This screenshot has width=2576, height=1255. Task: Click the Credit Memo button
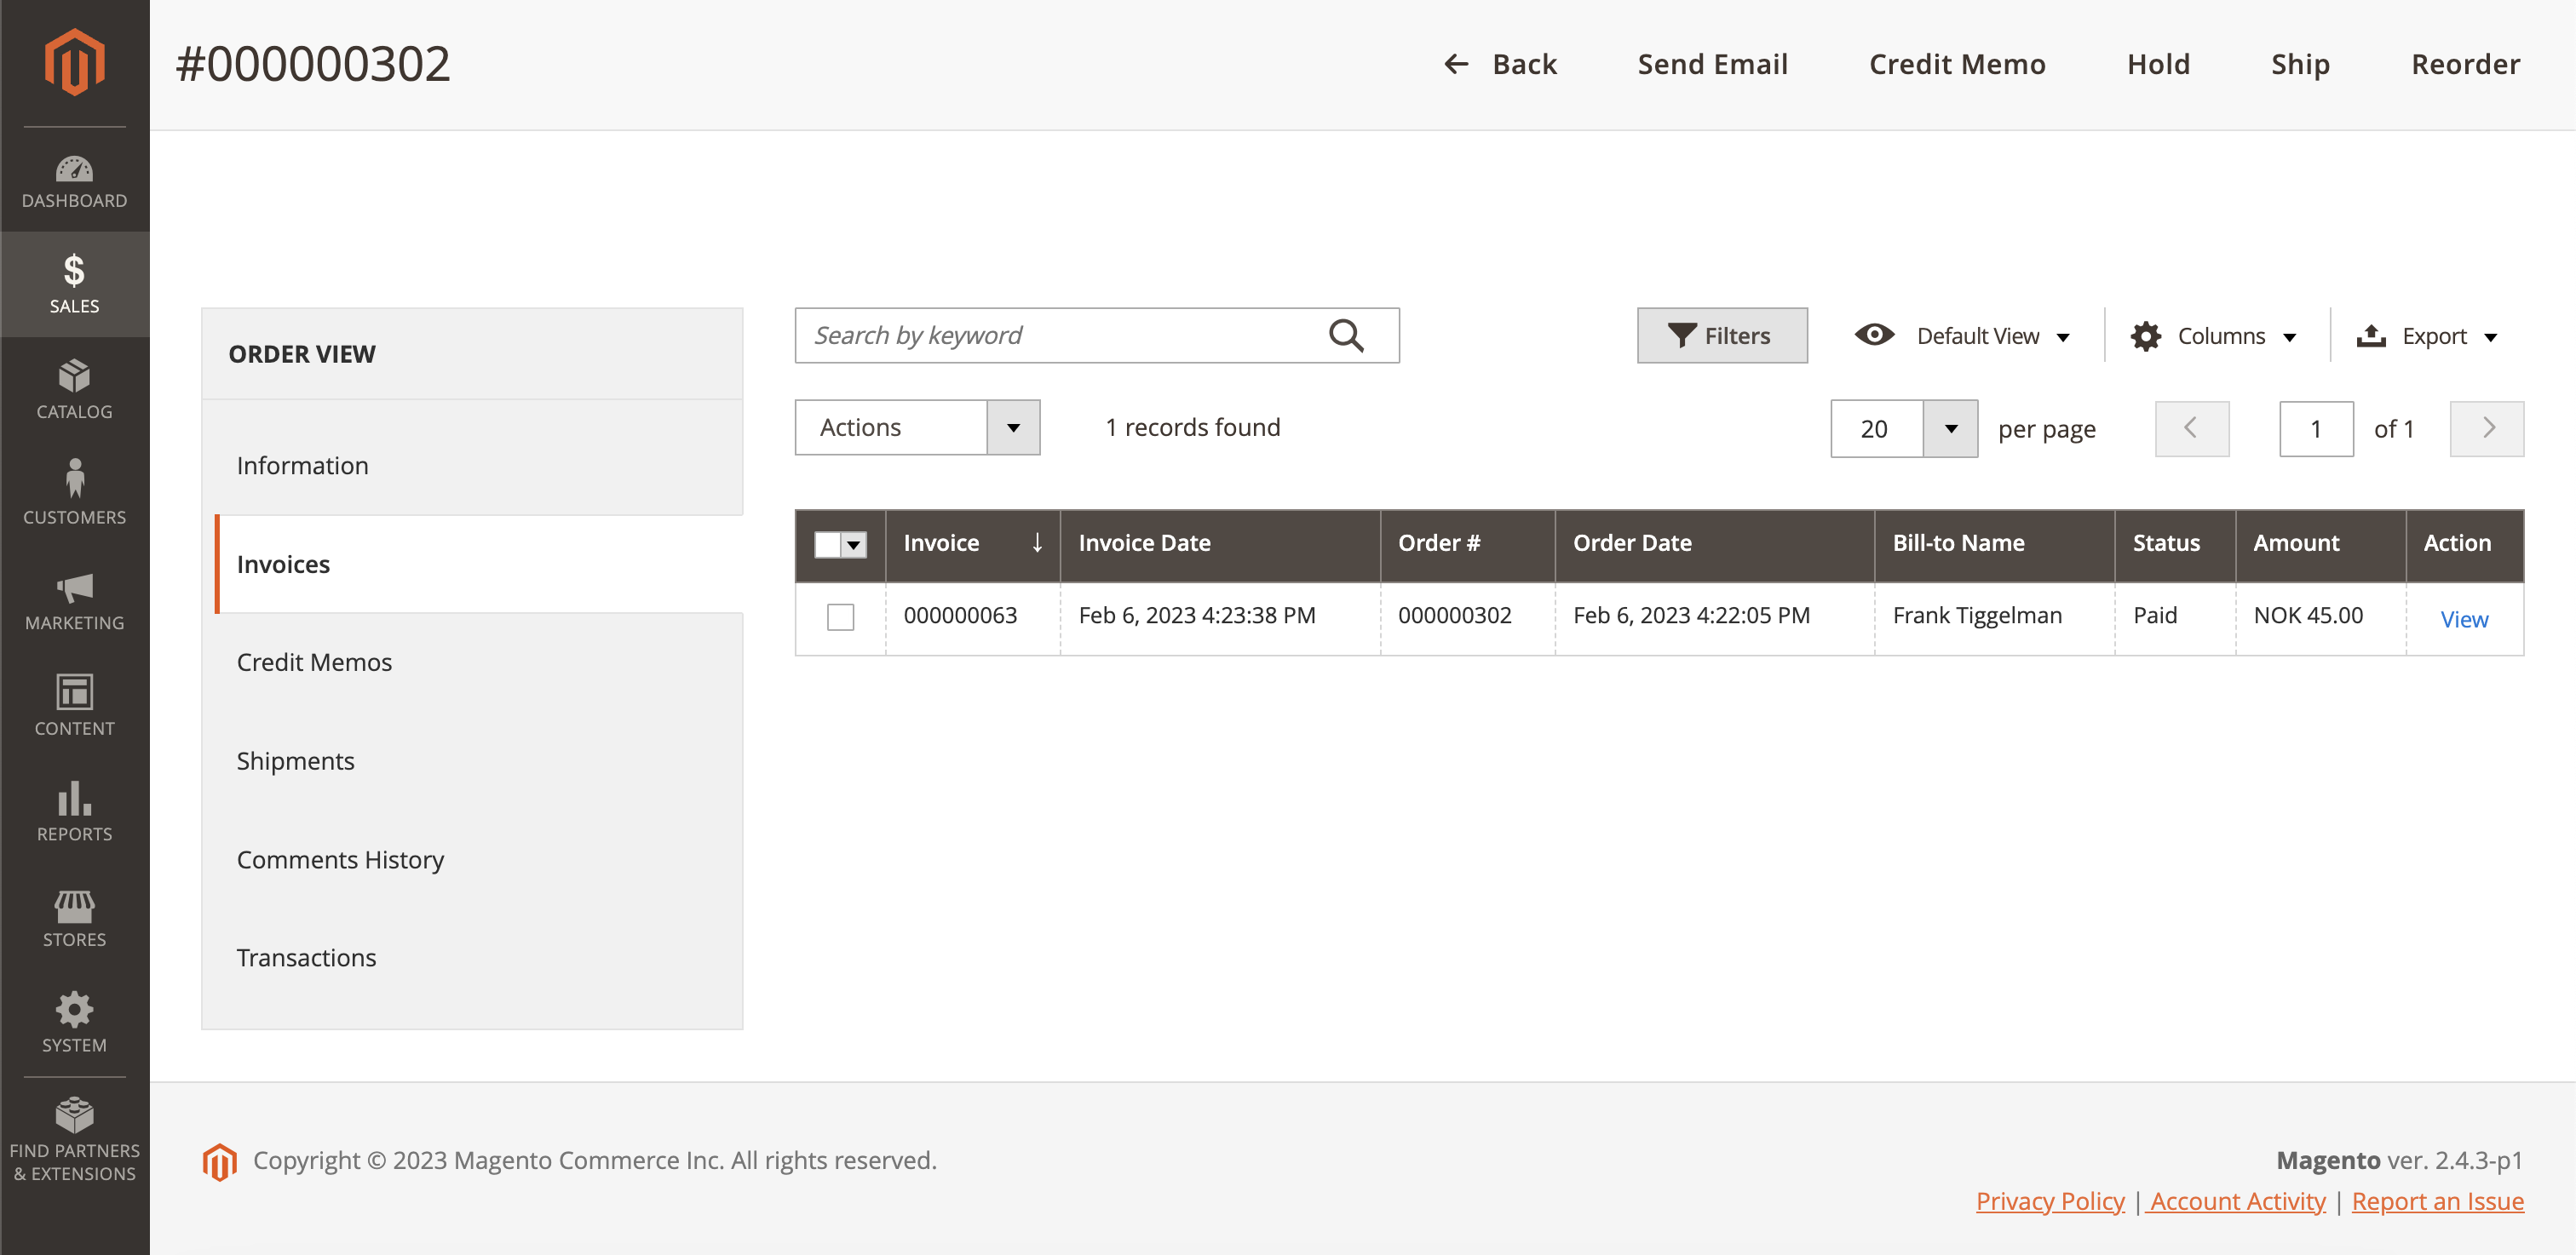tap(1957, 64)
